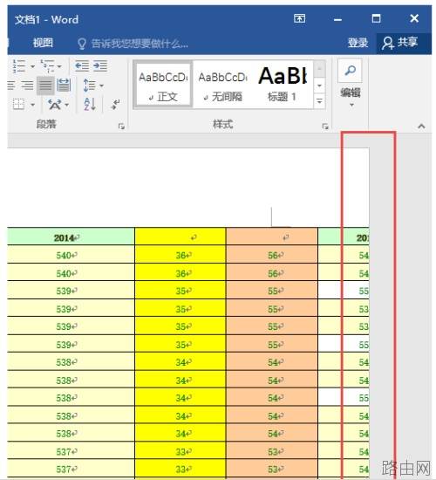Screen dimensions: 436x480
Task: Click the 告诉我您想要做什么 search box
Action: pos(133,44)
